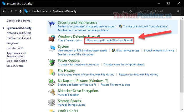Open User Accounts category

15,48
